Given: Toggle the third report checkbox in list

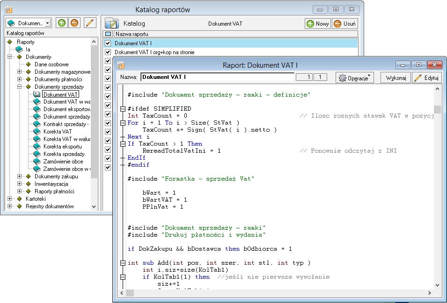Looking at the screenshot, I should click(108, 61).
